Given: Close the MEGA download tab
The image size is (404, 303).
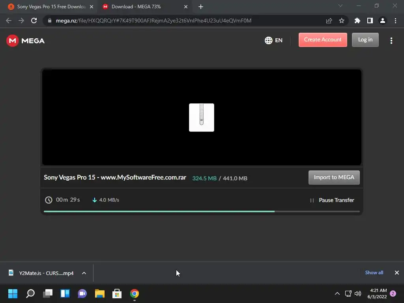Looking at the screenshot, I should tap(186, 7).
